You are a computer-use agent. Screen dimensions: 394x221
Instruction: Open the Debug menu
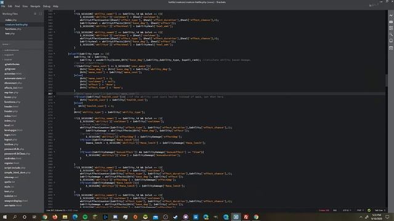pyautogui.click(x=47, y=6)
